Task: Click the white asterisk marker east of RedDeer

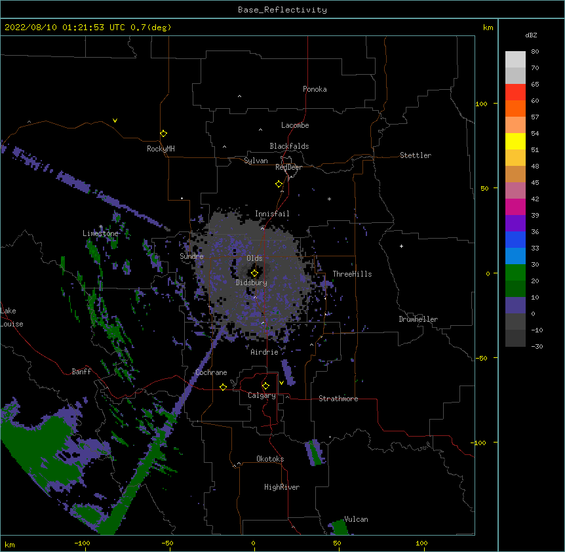Action: tap(329, 199)
